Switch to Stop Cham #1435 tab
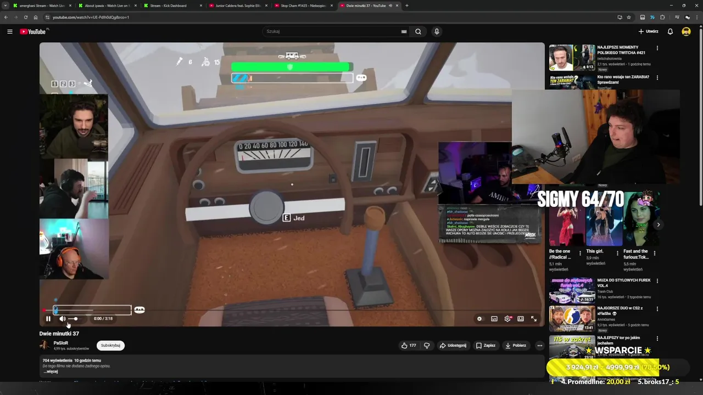This screenshot has width=703, height=395. [x=302, y=5]
